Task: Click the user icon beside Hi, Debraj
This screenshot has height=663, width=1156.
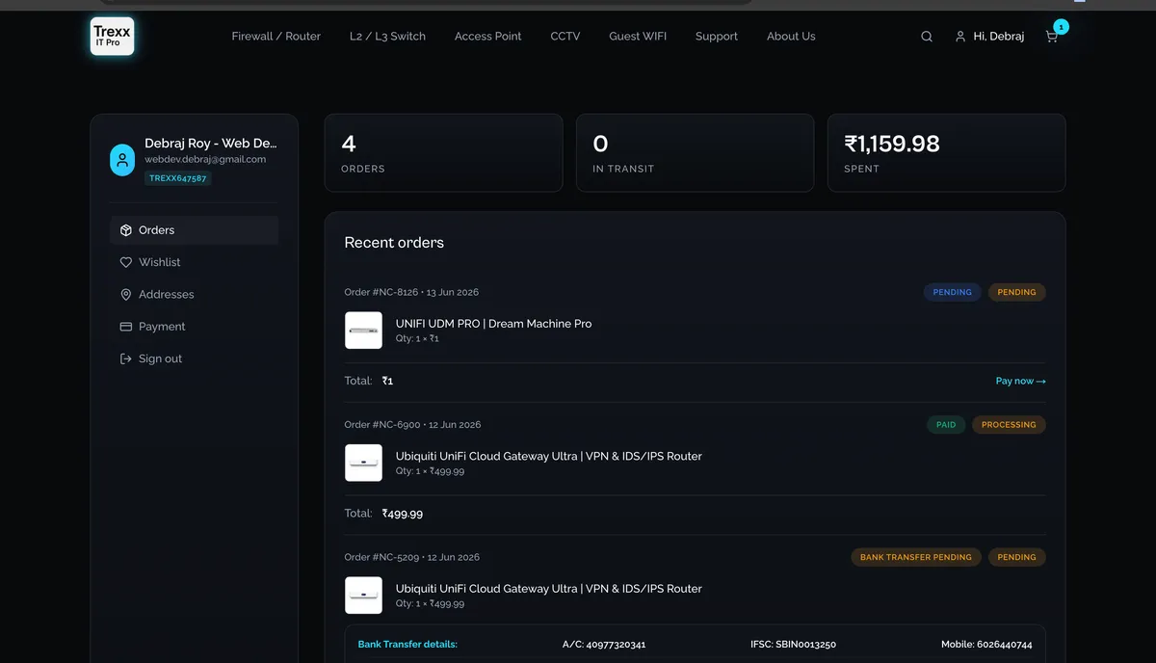Action: [x=960, y=37]
